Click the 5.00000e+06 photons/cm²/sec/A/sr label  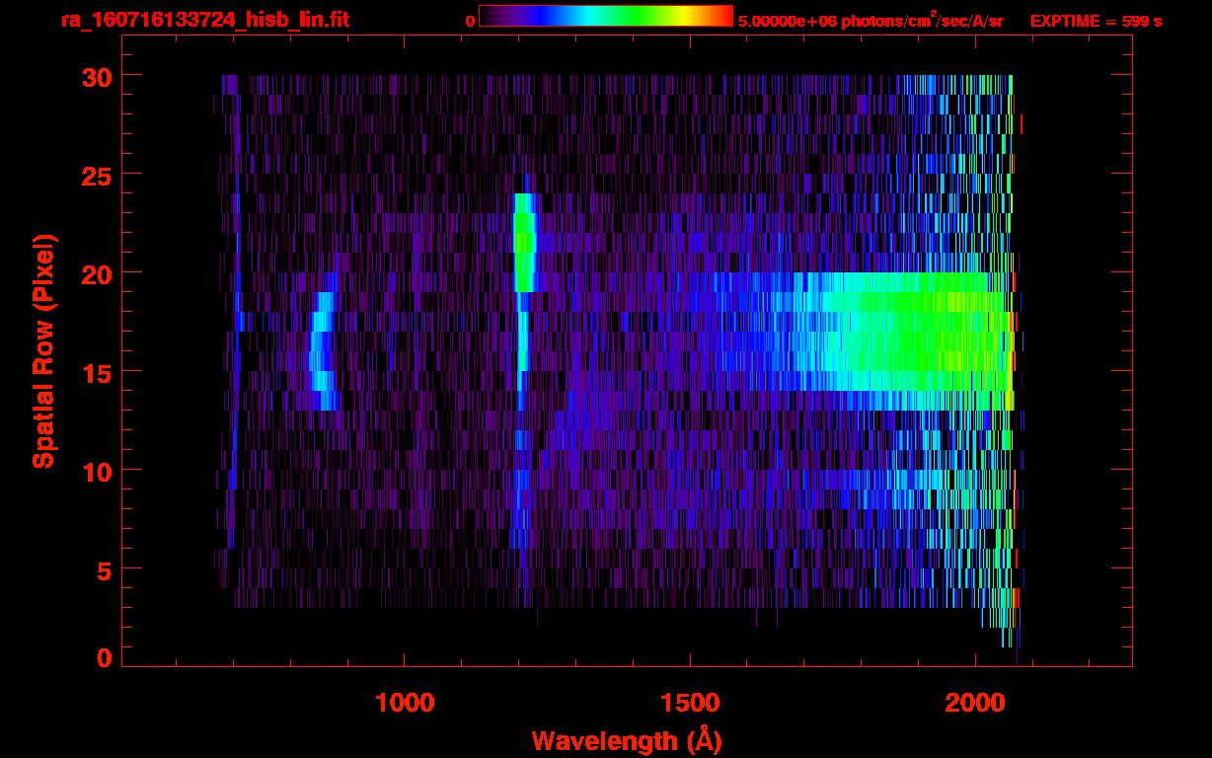click(x=871, y=21)
